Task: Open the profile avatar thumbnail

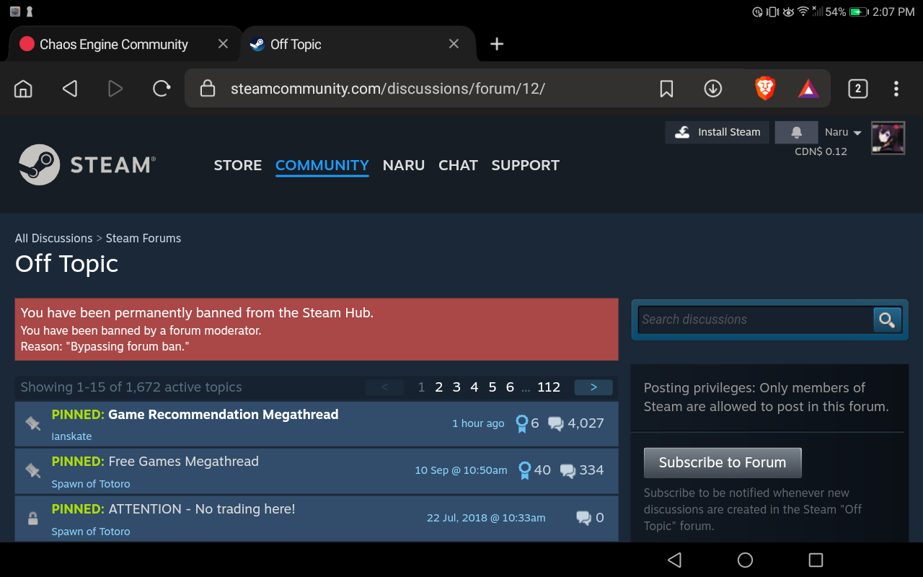Action: click(888, 138)
